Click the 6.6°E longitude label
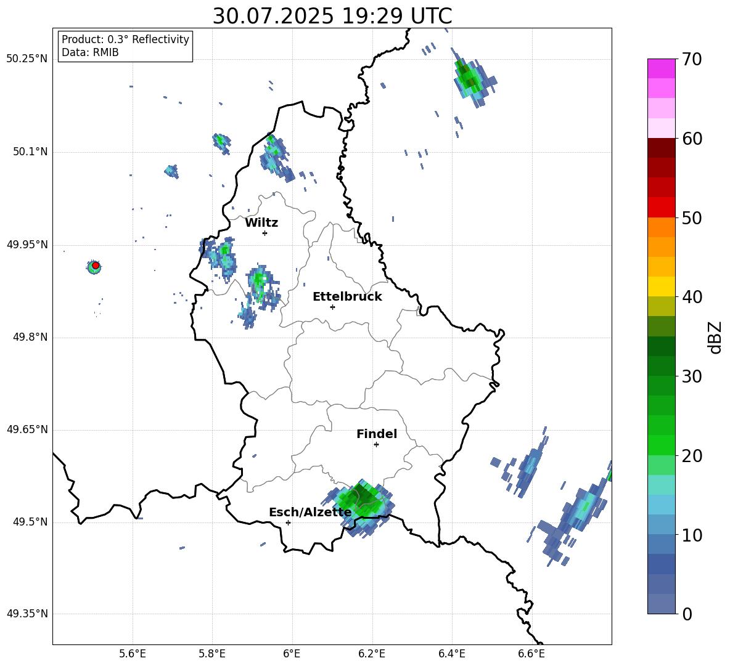 pyautogui.click(x=531, y=654)
